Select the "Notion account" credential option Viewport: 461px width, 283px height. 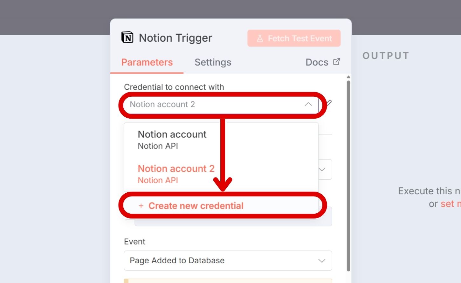[172, 140]
